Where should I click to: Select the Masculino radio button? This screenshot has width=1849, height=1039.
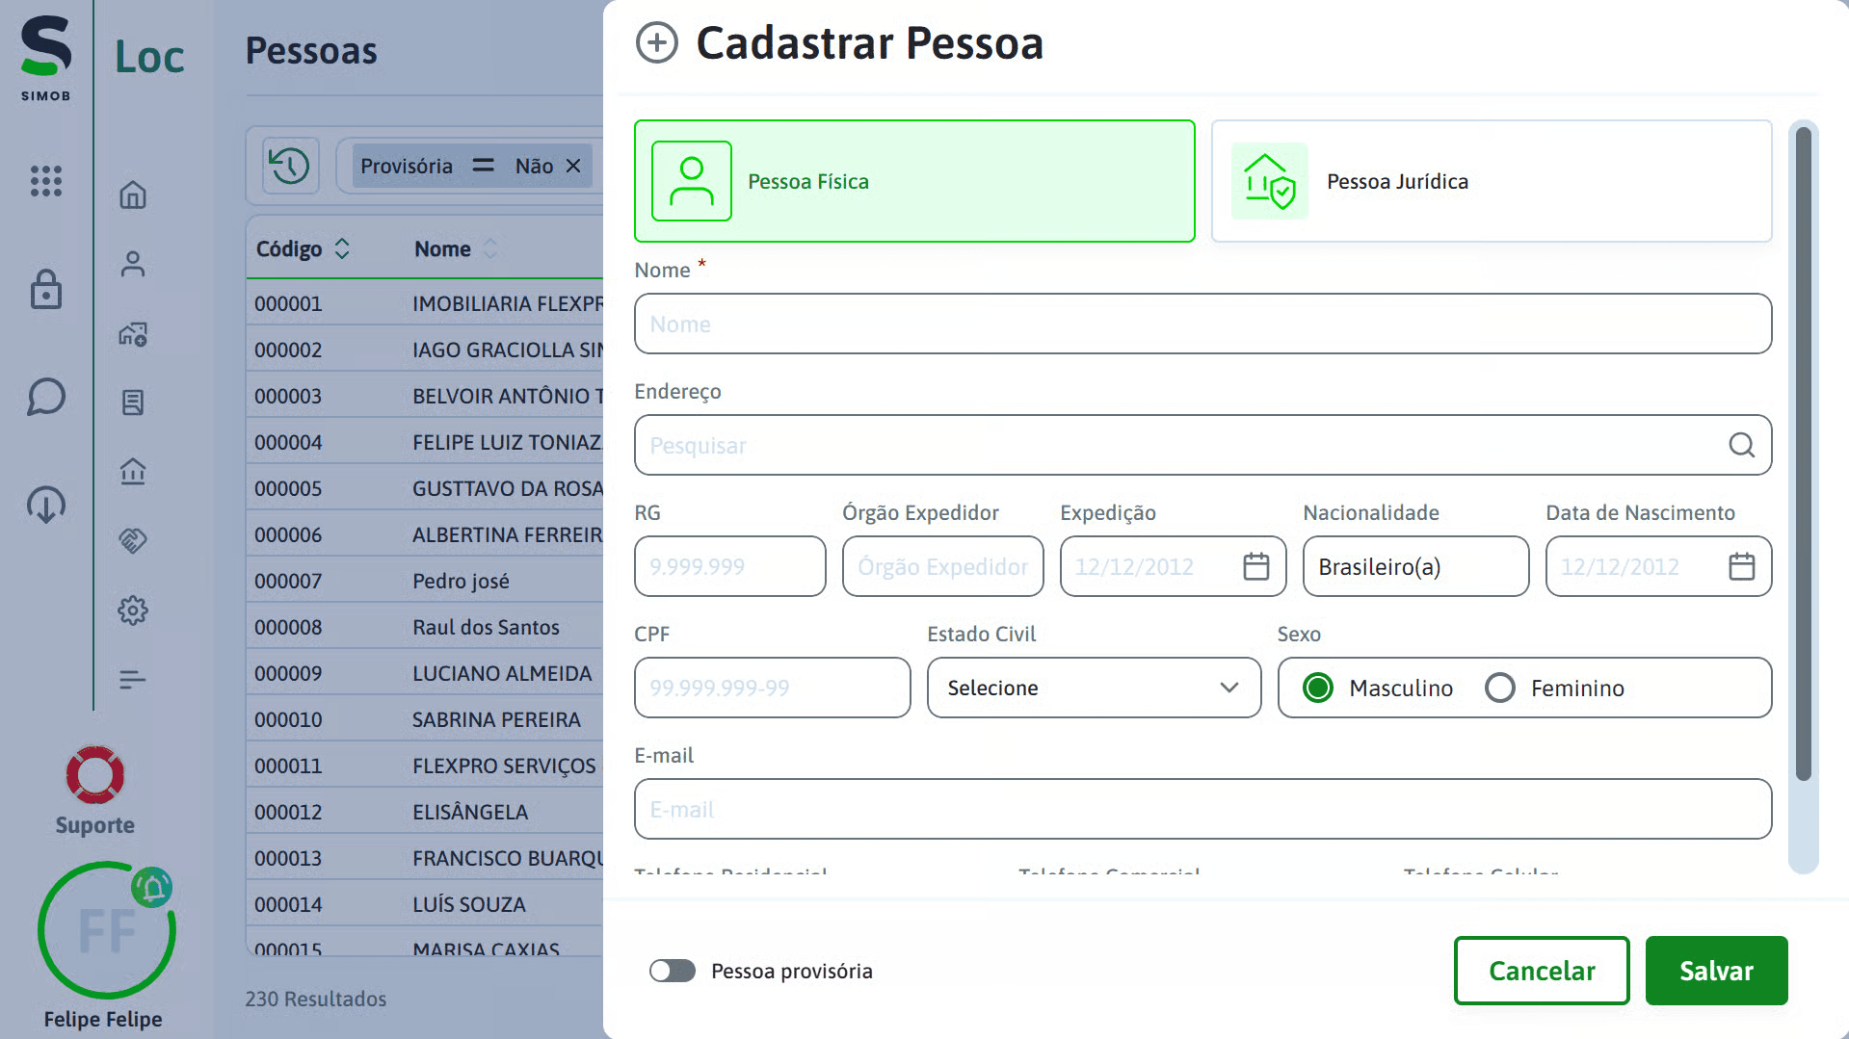click(1317, 688)
